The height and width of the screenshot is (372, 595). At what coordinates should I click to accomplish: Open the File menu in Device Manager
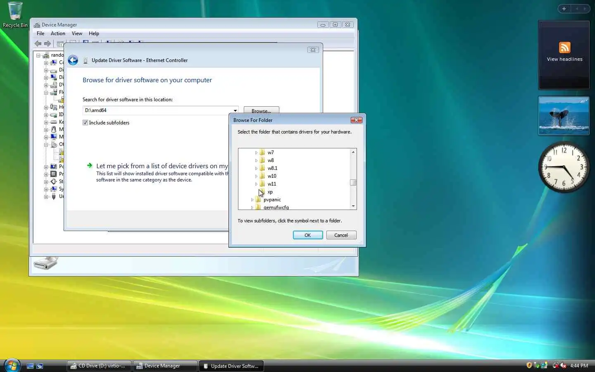40,33
